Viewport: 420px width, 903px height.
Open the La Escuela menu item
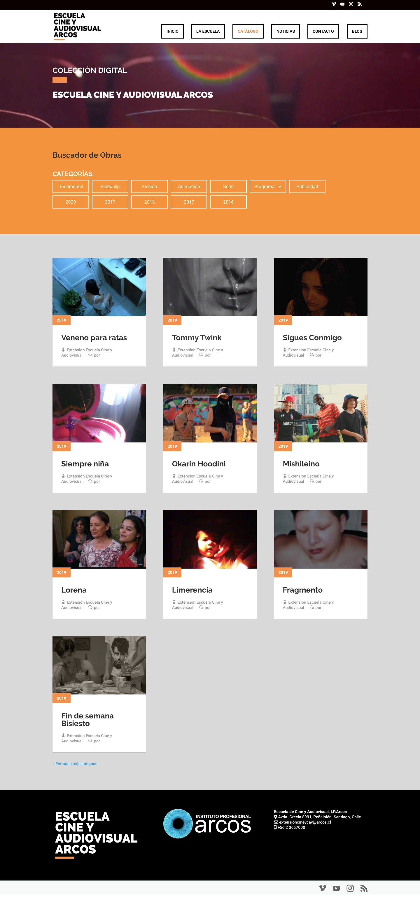(208, 31)
